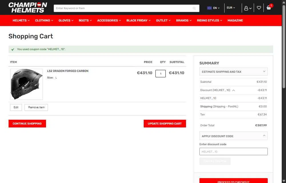The height and width of the screenshot is (183, 286).
Task: Click the discount code input field
Action: [233, 151]
